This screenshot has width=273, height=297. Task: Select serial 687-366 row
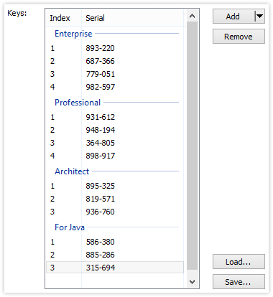coord(115,61)
